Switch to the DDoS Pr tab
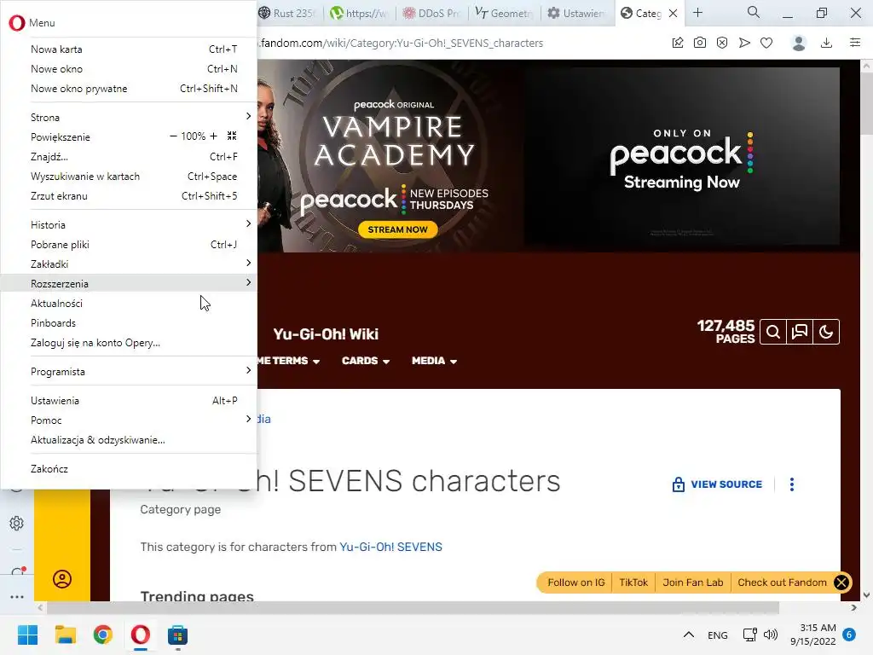This screenshot has width=873, height=655. (431, 14)
